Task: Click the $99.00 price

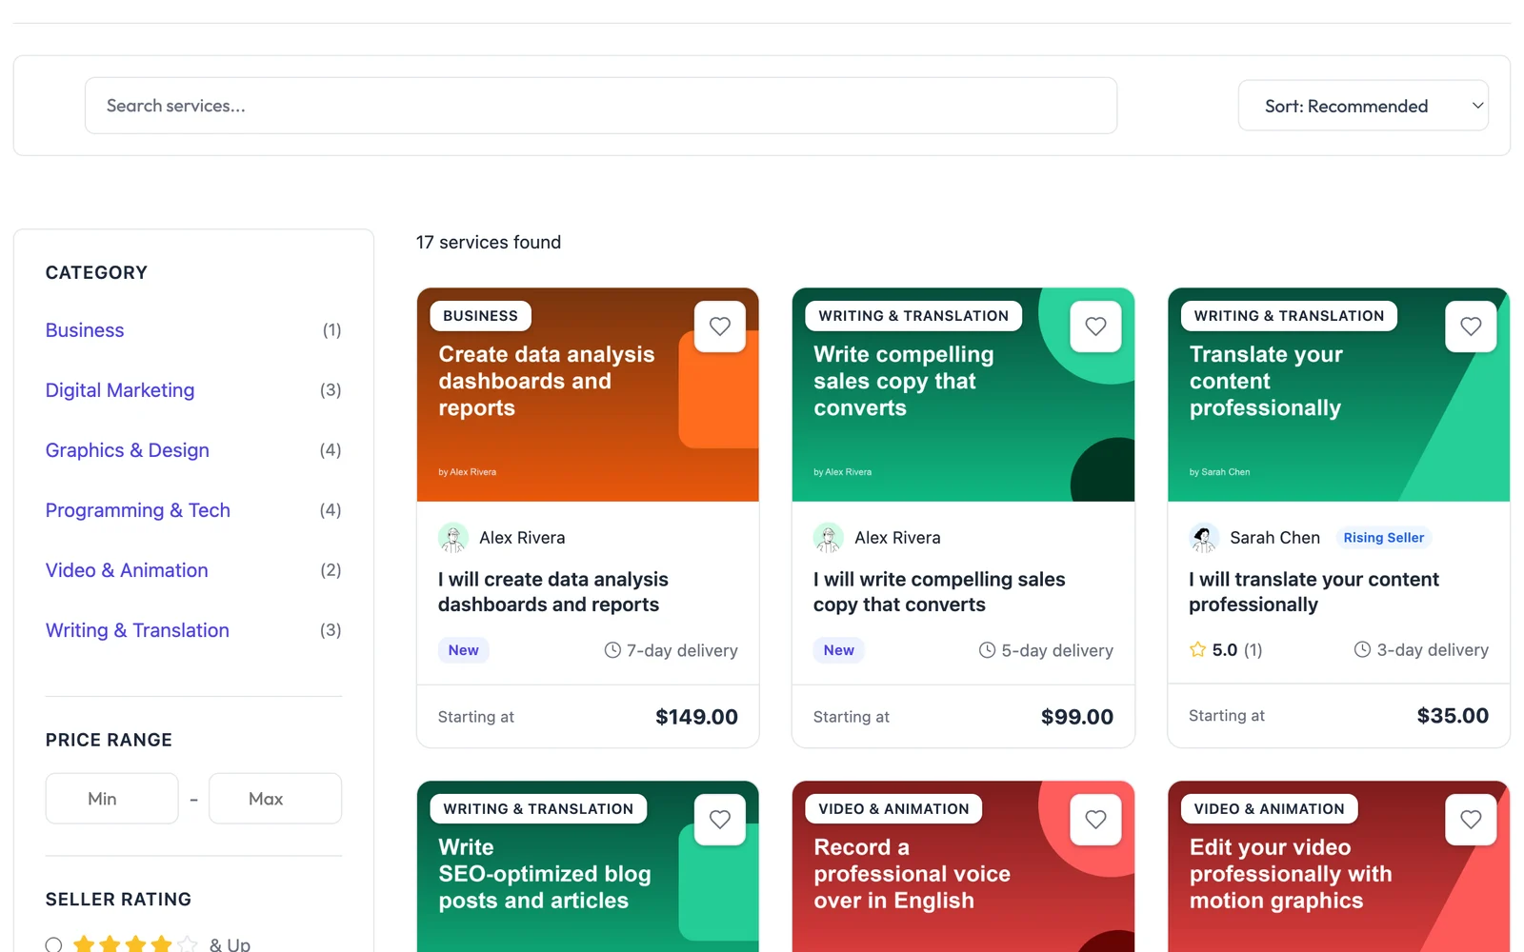Action: (1076, 717)
